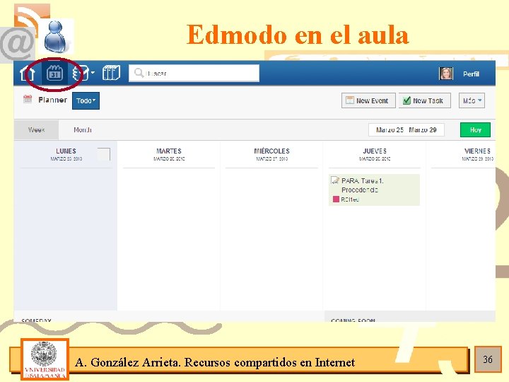Create a New Event
Screen dimensions: 509x382
click(368, 100)
